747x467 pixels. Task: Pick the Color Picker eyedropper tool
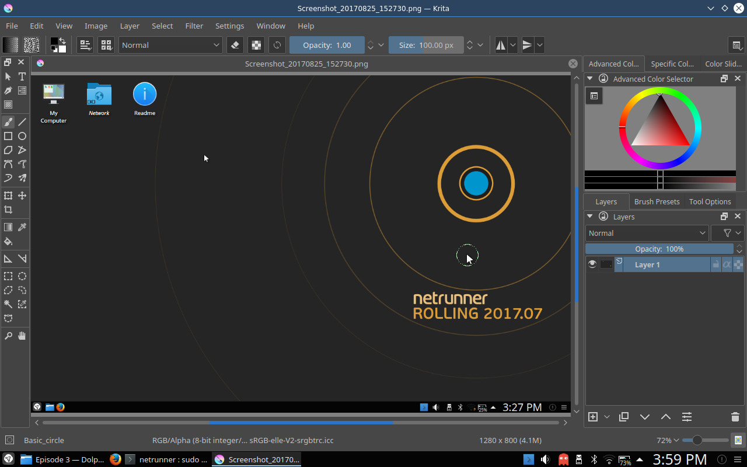(22, 227)
